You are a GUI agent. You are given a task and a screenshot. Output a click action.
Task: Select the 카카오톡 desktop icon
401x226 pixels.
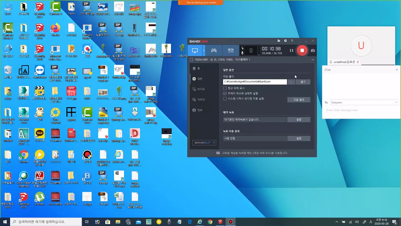coord(39,135)
